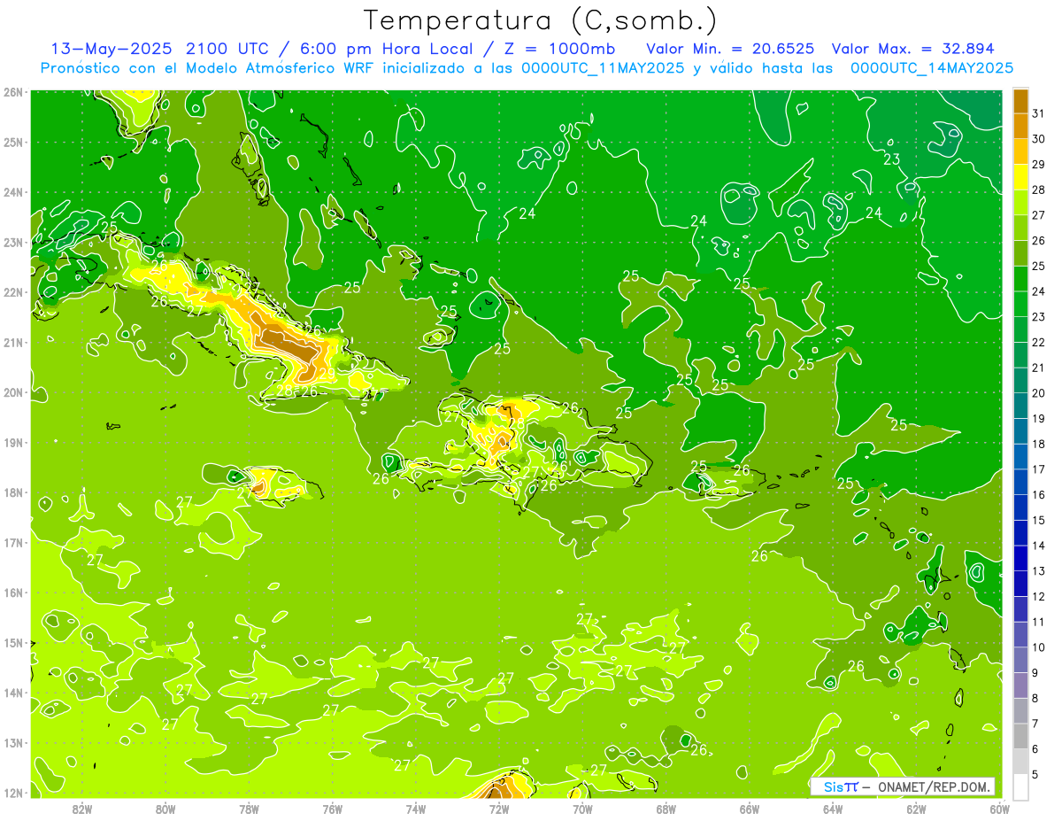Click the 23N latitude axis label
1062x821 pixels.
[x=13, y=242]
